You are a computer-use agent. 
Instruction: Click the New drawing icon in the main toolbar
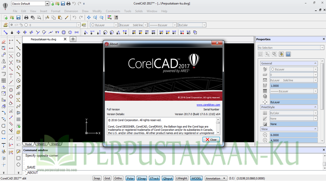[x=5, y=18]
